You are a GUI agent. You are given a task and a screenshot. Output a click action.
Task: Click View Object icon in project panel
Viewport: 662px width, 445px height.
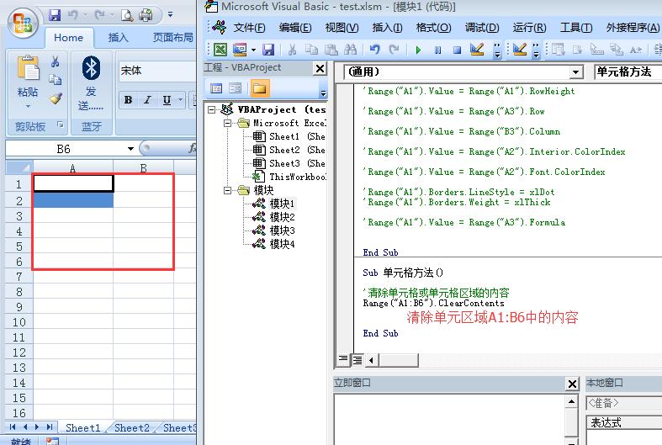point(236,88)
